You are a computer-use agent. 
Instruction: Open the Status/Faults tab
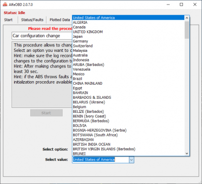click(32, 20)
